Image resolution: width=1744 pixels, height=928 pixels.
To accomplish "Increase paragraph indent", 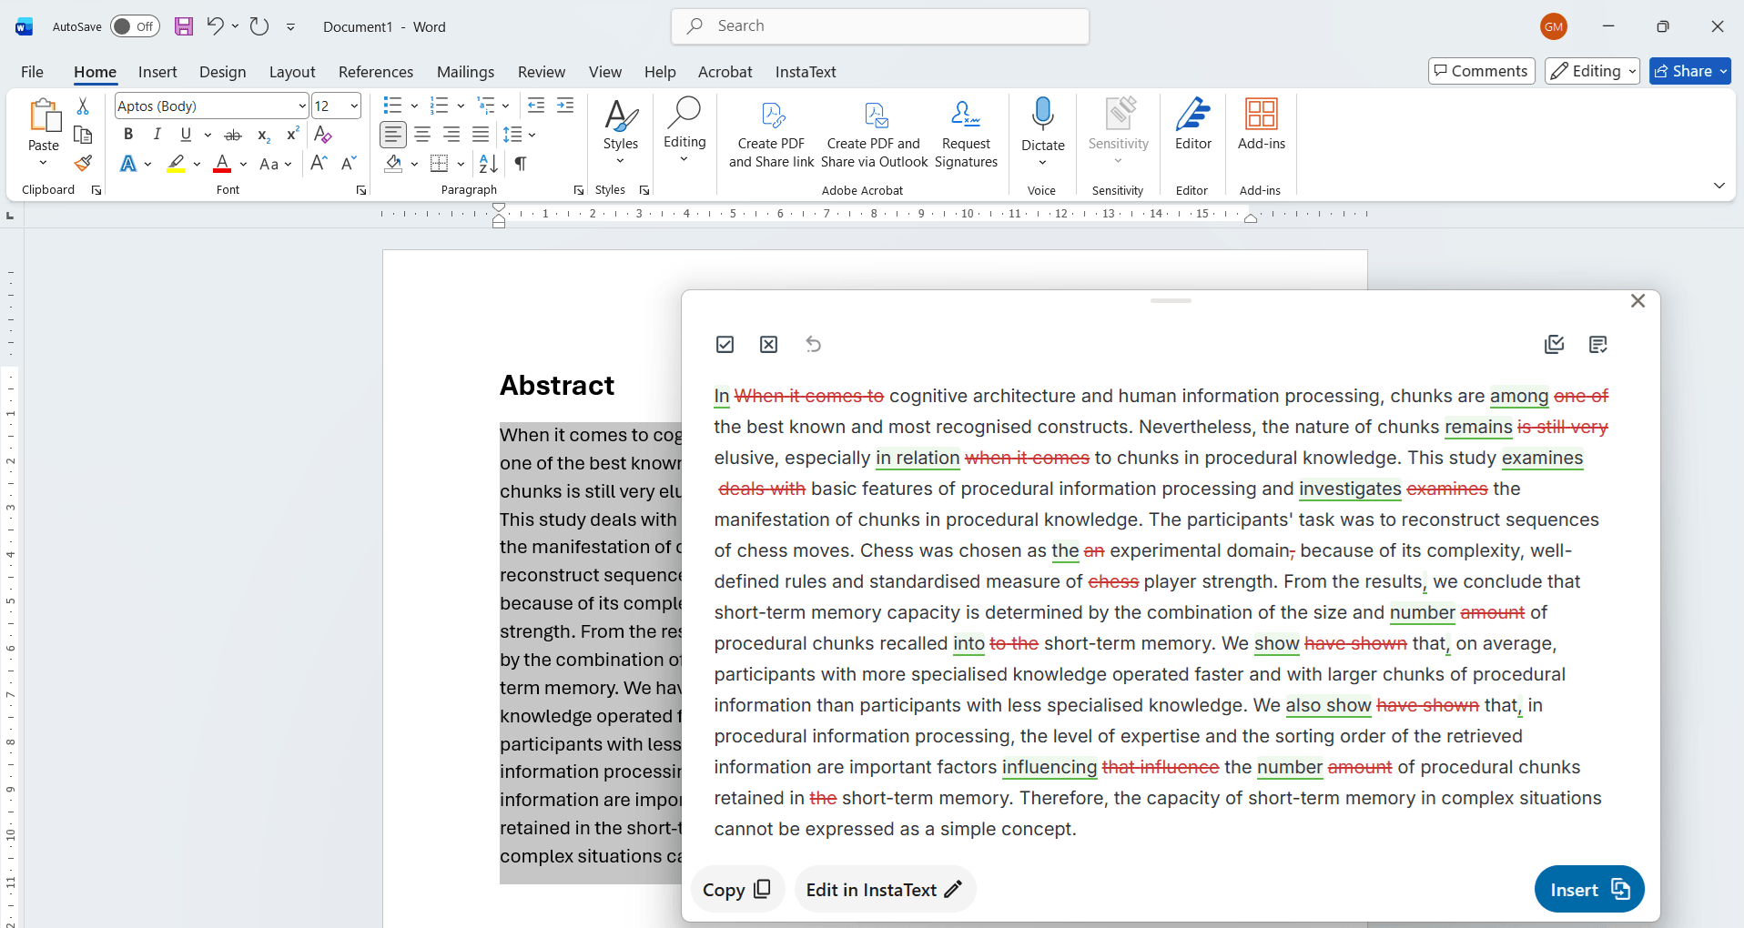I will pos(565,106).
